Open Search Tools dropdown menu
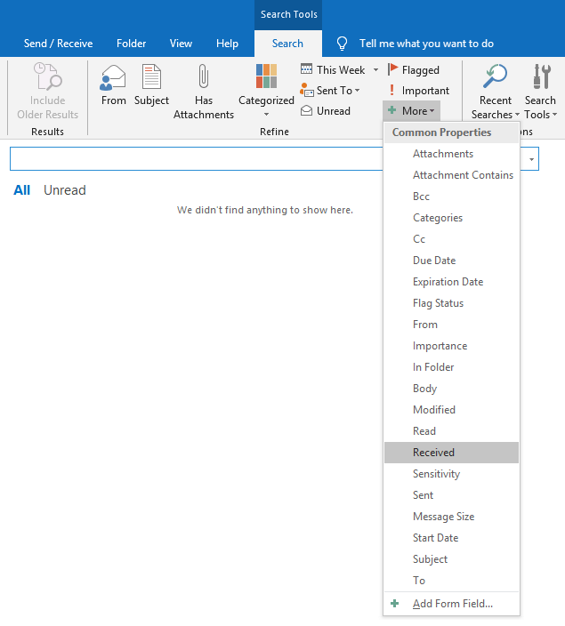This screenshot has height=626, width=565. 554,115
